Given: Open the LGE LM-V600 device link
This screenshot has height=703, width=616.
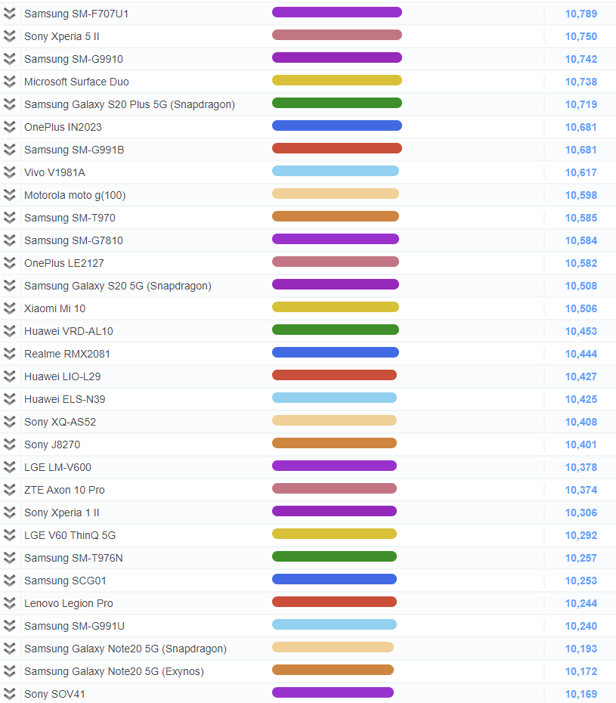Looking at the screenshot, I should [x=58, y=468].
